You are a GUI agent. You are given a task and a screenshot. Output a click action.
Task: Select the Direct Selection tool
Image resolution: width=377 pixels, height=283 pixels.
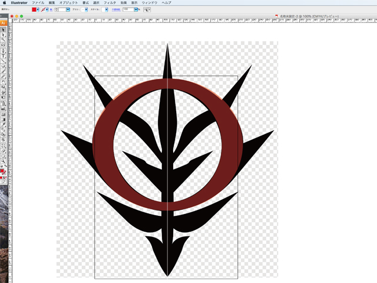[x=4, y=35]
